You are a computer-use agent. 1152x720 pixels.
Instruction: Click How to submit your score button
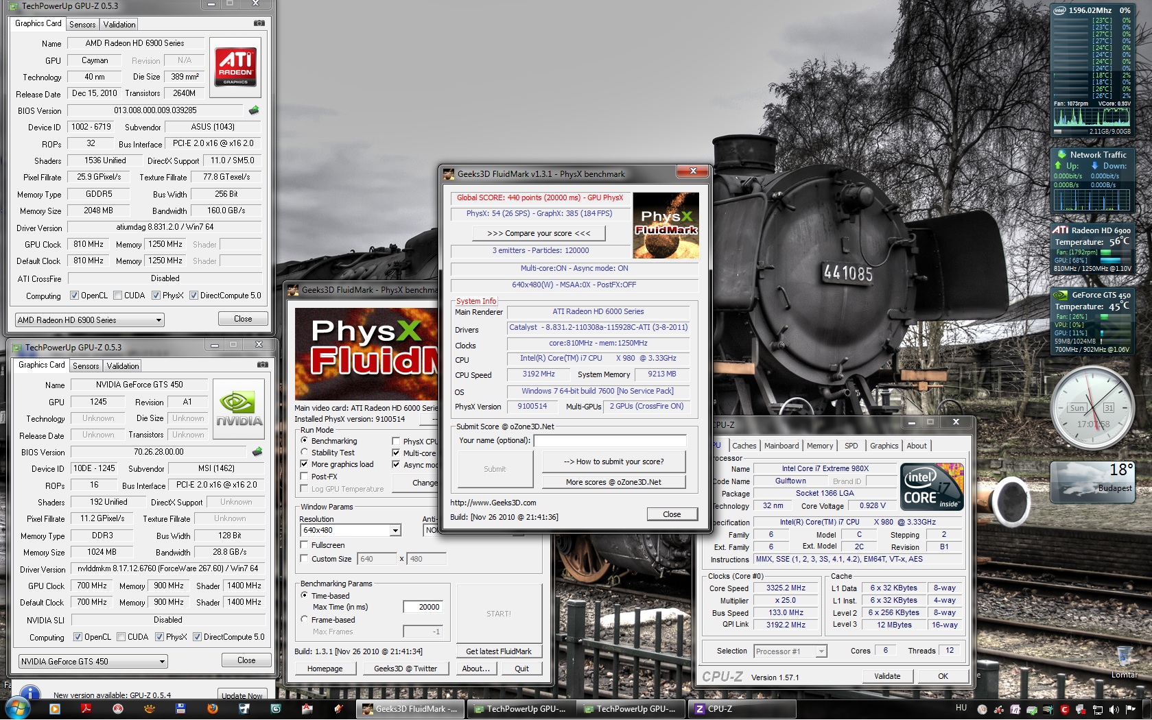coord(613,461)
